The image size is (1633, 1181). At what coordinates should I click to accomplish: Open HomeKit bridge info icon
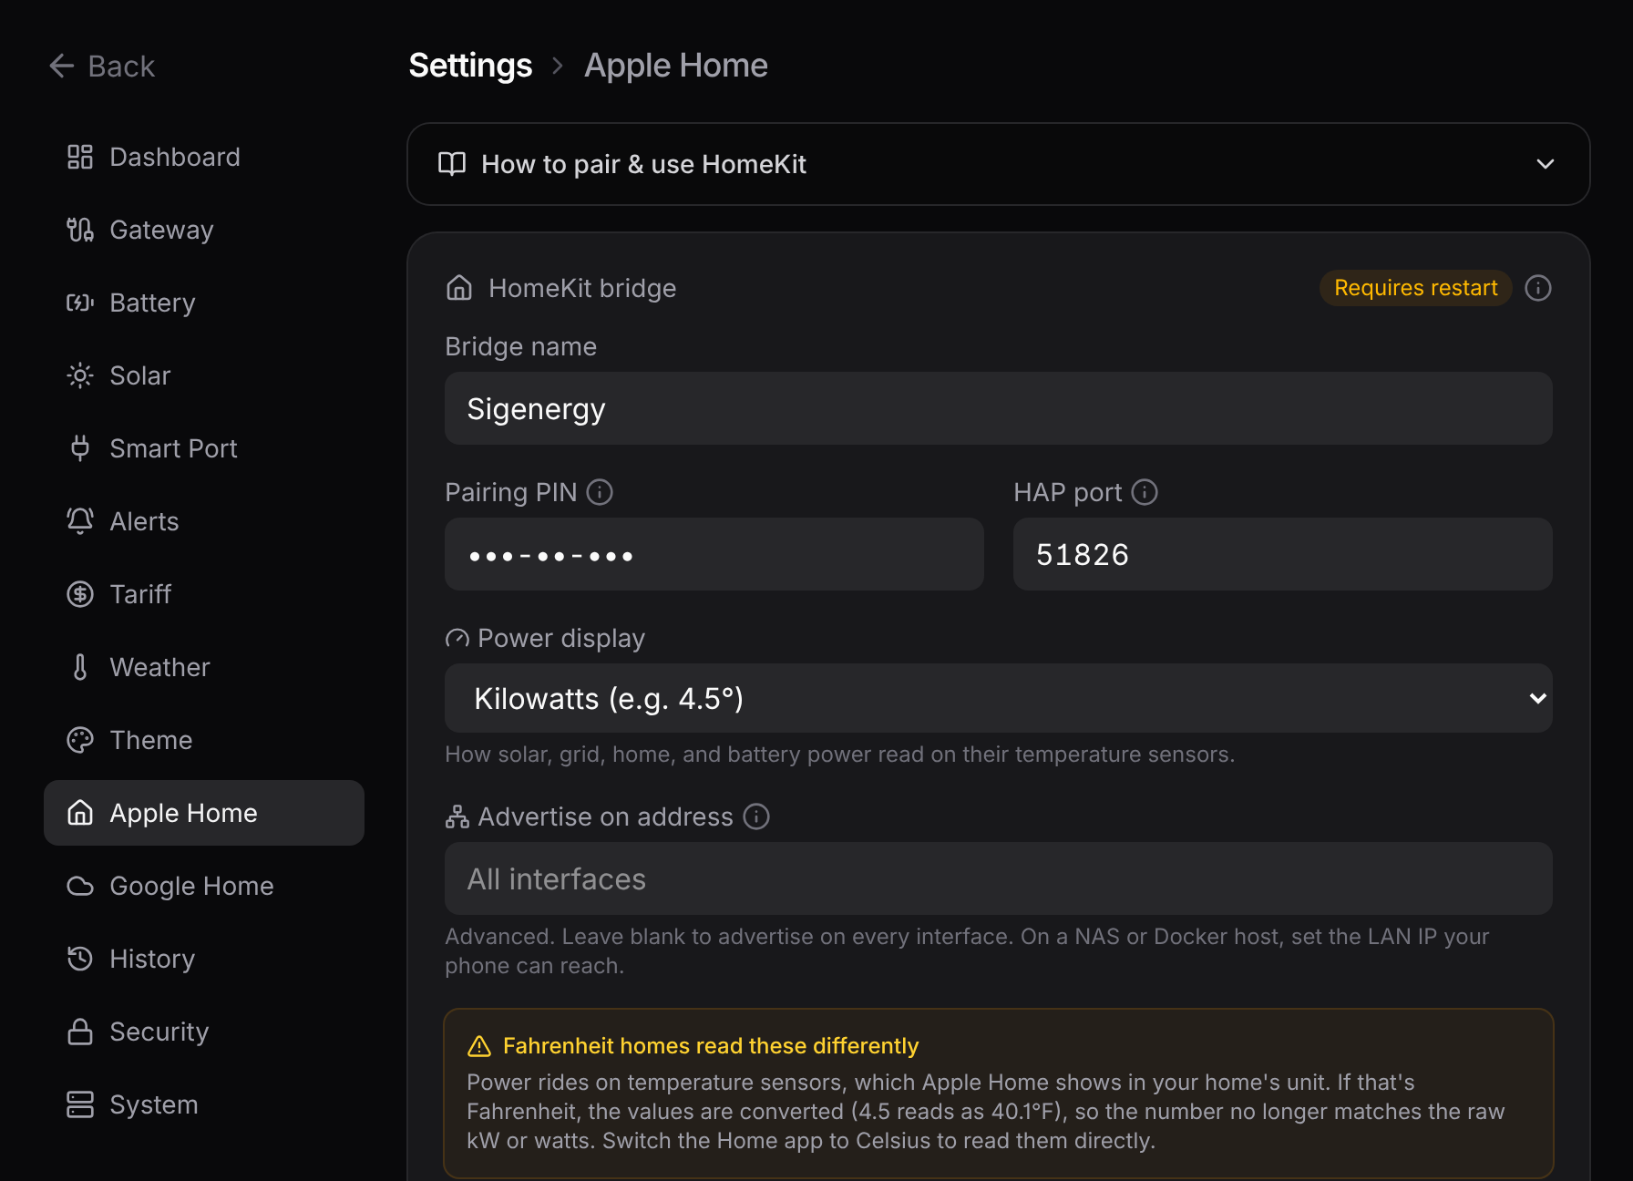[x=1538, y=288]
